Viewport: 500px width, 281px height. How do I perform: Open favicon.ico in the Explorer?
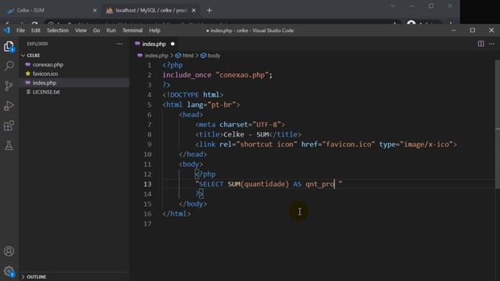point(45,73)
